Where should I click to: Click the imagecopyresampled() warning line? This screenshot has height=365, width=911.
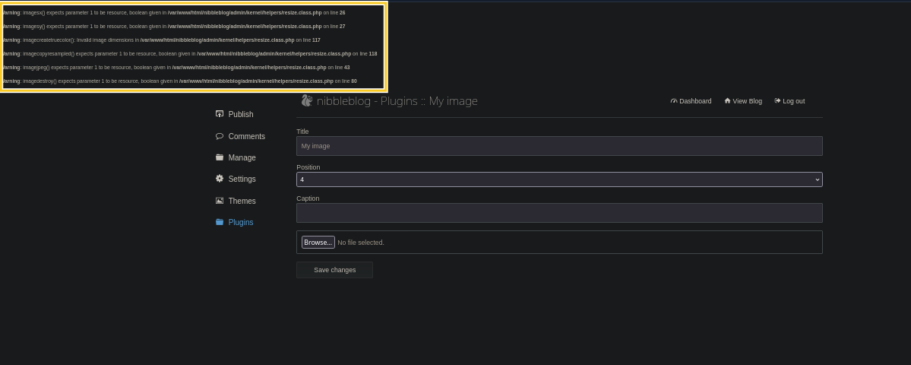(x=189, y=53)
